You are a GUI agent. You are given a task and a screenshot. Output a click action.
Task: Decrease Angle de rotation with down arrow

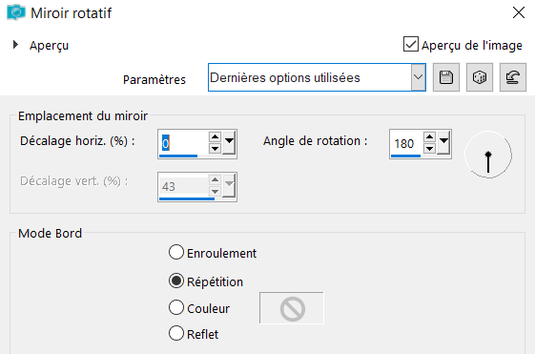(x=429, y=149)
